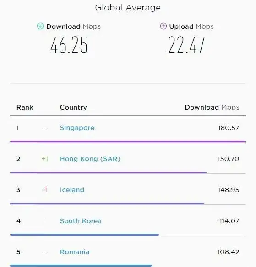Click the Download Mbps column header
This screenshot has height=267, width=256.
(212, 107)
